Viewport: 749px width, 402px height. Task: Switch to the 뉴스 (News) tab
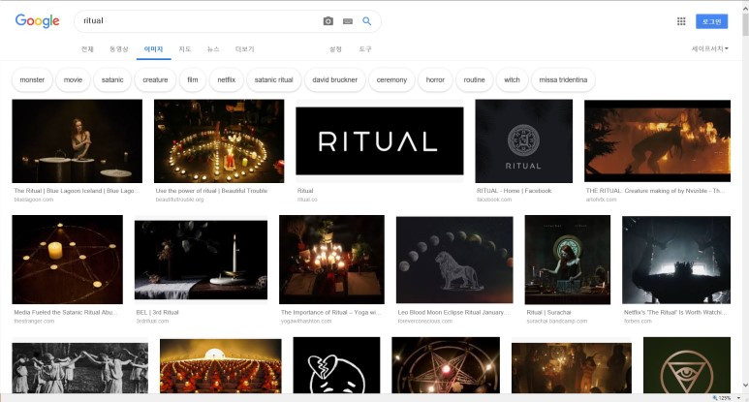coord(213,49)
